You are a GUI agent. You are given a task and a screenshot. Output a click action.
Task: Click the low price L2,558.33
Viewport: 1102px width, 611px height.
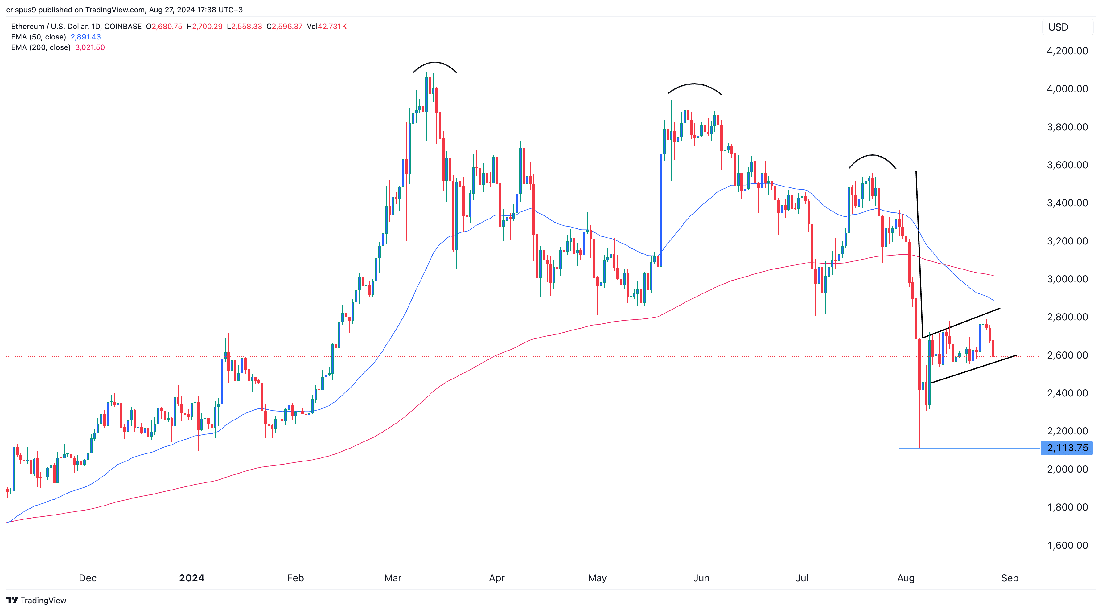click(244, 27)
